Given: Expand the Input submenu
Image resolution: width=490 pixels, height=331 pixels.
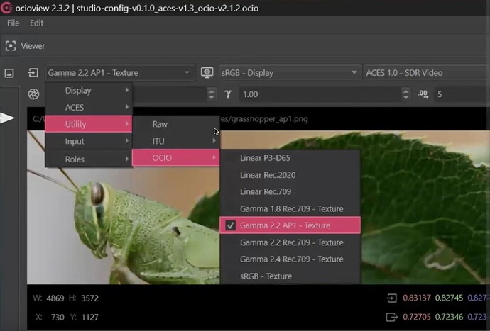Looking at the screenshot, I should [x=89, y=141].
